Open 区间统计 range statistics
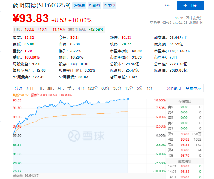 174,88
